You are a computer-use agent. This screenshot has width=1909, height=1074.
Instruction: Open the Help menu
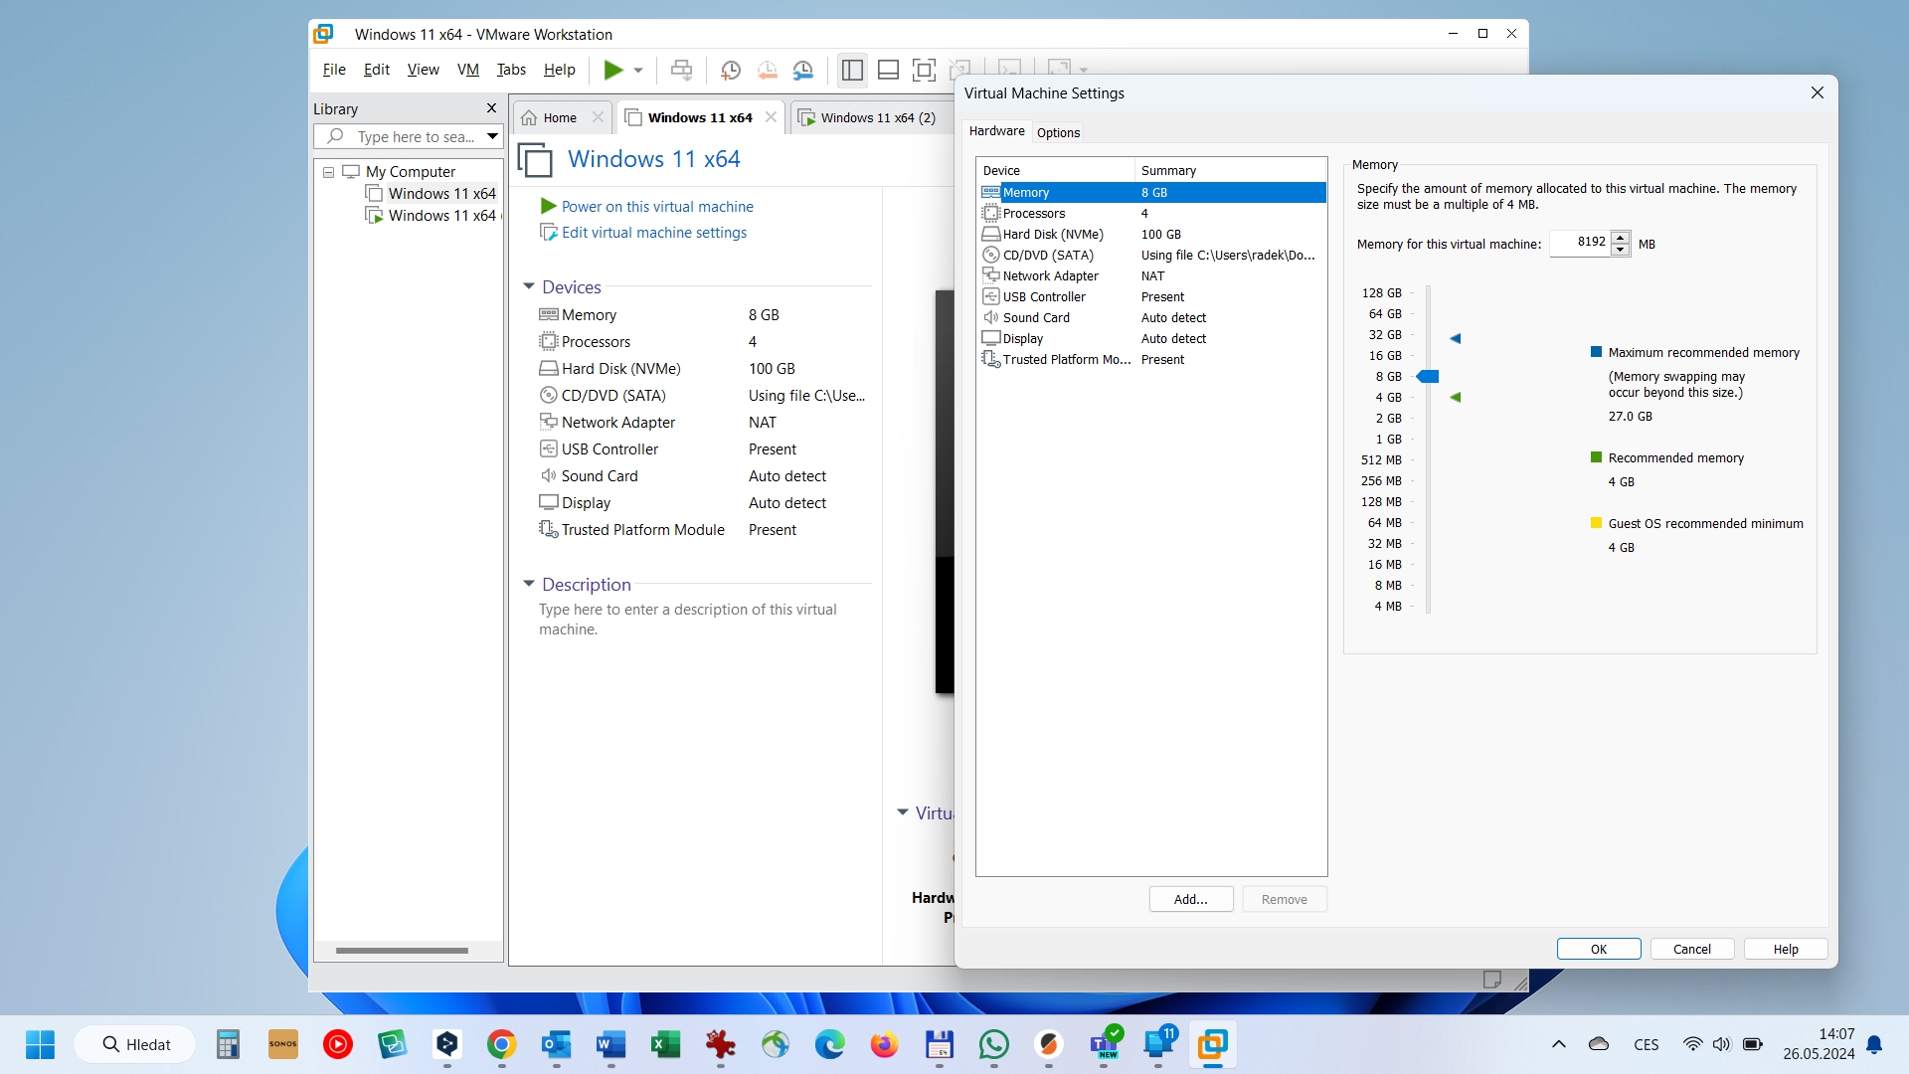559,70
